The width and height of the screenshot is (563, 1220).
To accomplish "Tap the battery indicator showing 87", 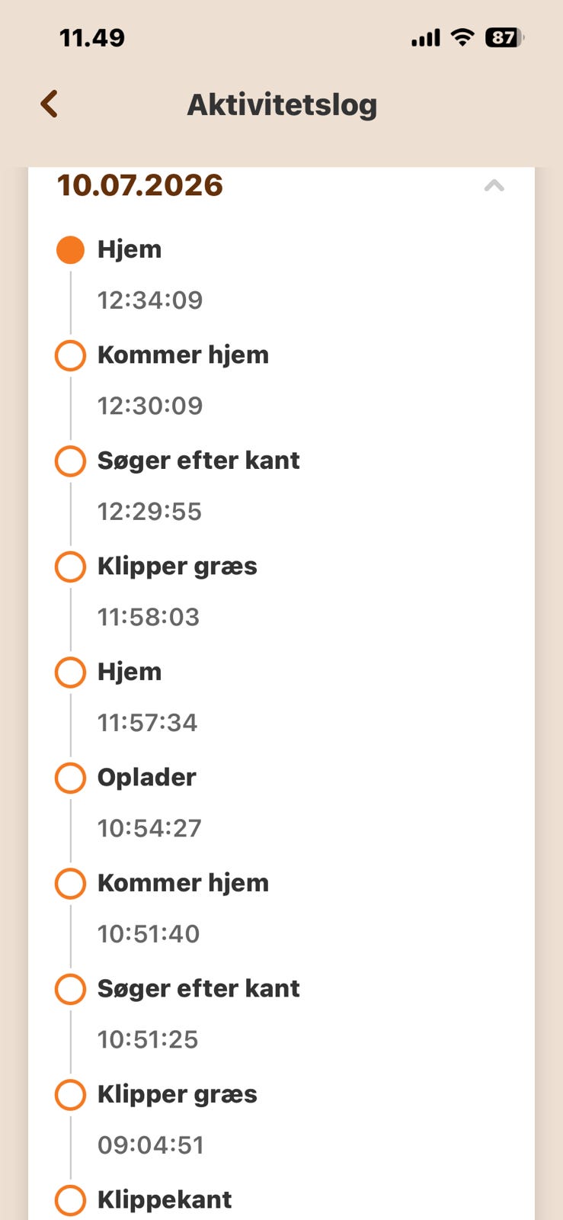I will coord(504,37).
